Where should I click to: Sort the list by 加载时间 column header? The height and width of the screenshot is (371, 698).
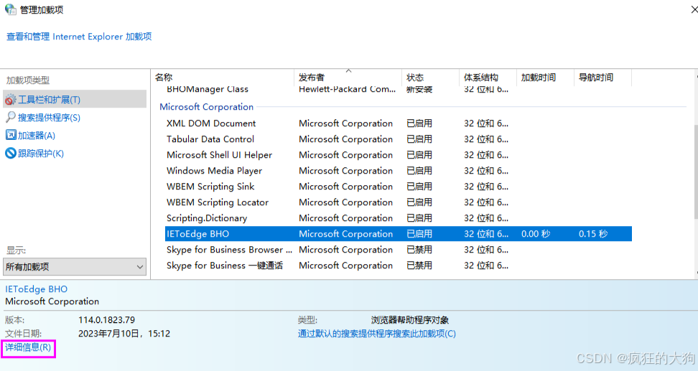tap(545, 78)
